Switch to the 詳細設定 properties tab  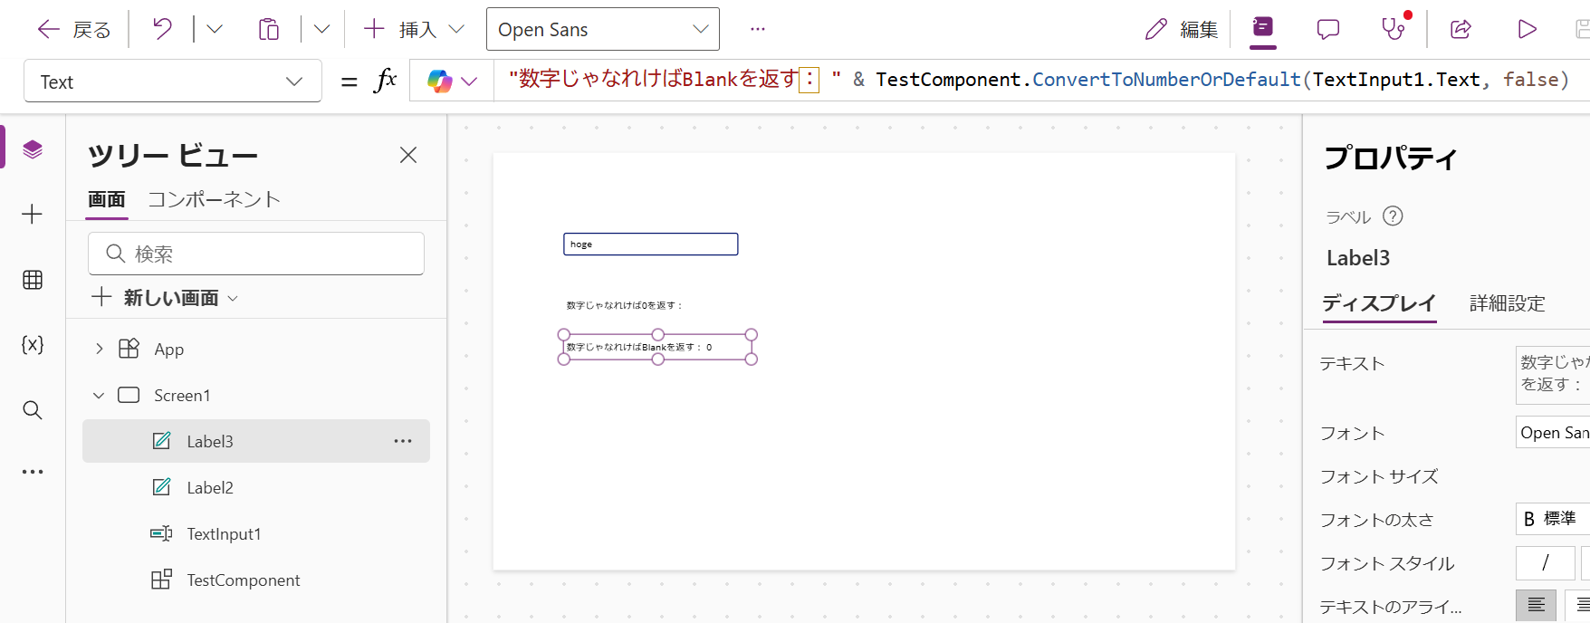coord(1507,303)
